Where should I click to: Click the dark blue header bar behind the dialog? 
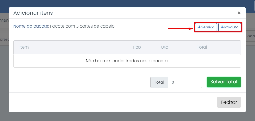tap(128, 3)
